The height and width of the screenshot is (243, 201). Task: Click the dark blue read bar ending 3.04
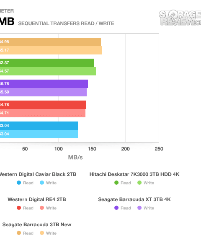click(39, 126)
